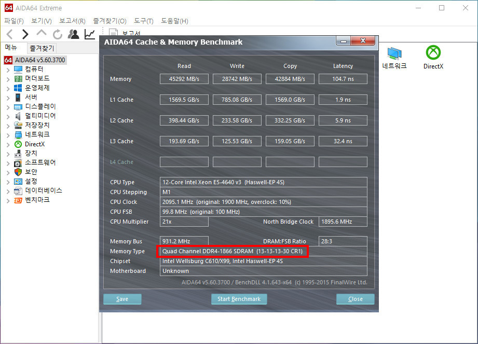
Task: Click the Memory Copy value 42884 MB/s
Action: (x=290, y=79)
